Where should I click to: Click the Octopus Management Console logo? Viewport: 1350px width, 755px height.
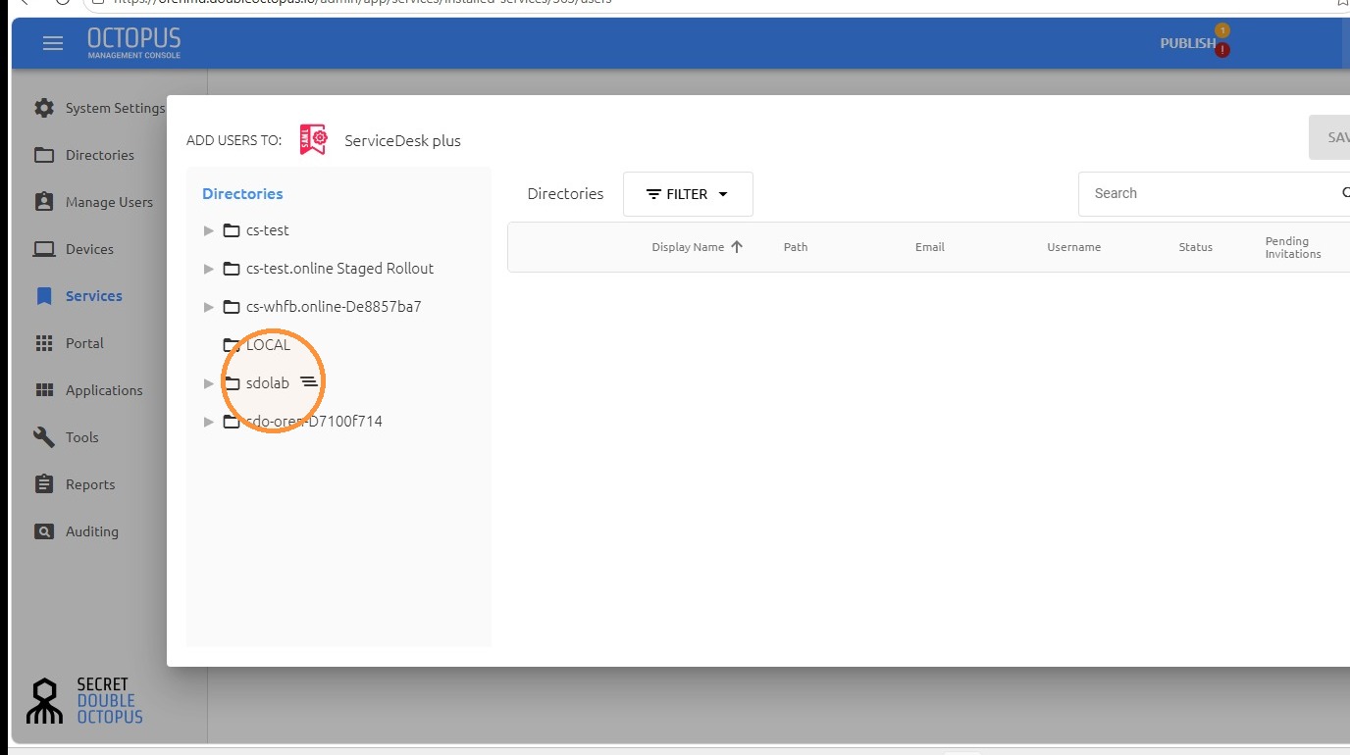pyautogui.click(x=134, y=42)
